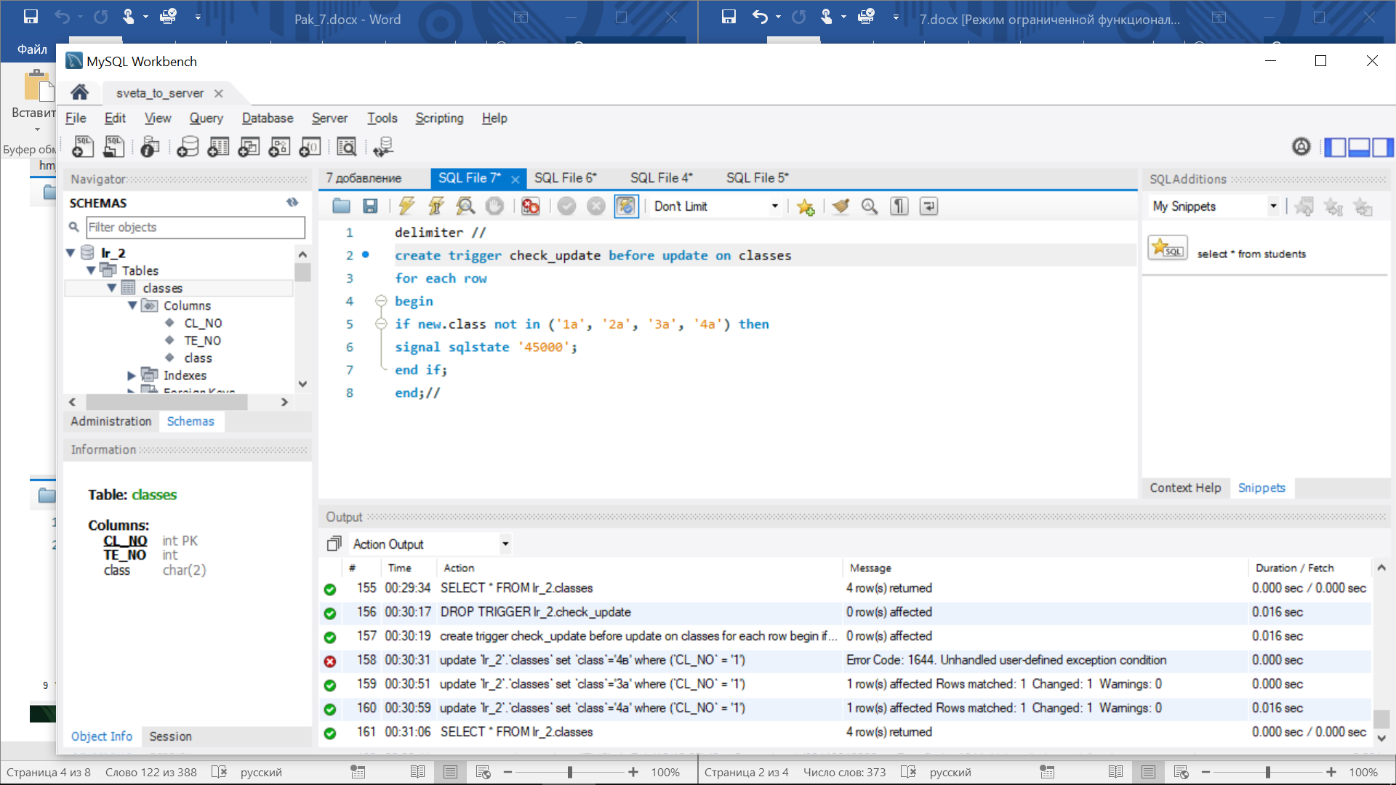Save the SQL script with diskette icon

(x=370, y=206)
